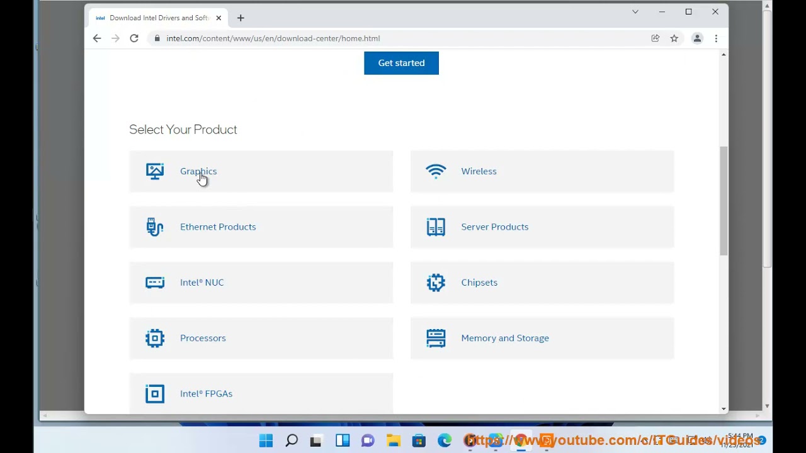
Task: Click the browser forward arrow
Action: pos(115,38)
